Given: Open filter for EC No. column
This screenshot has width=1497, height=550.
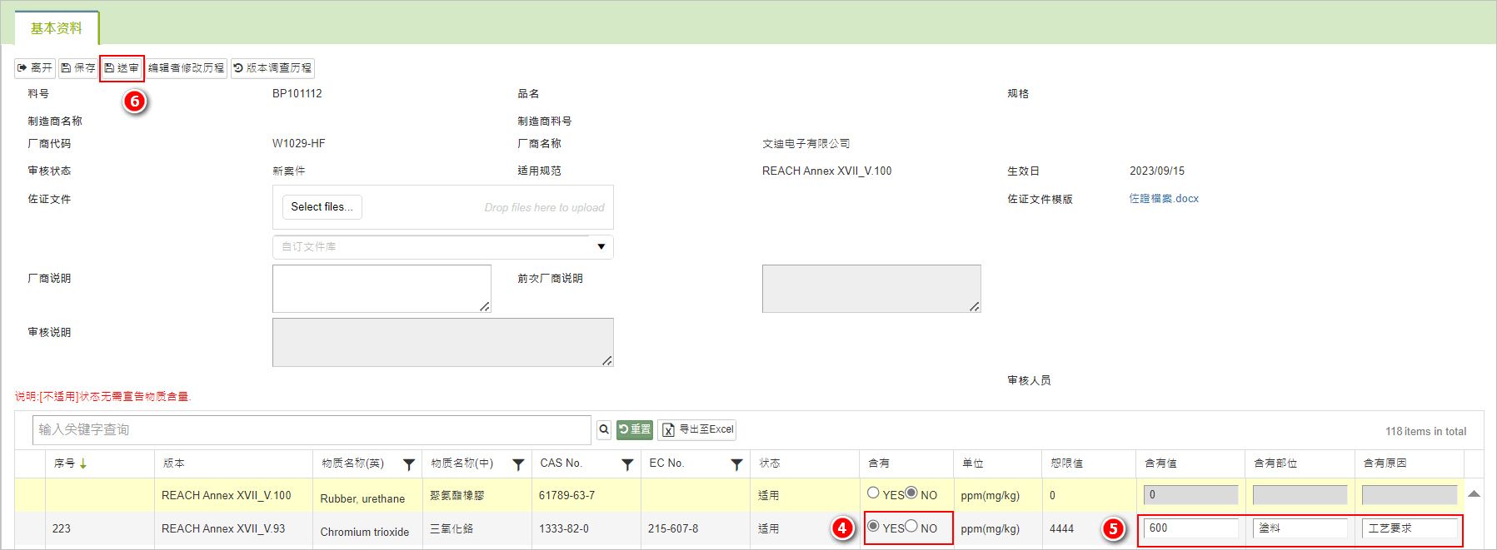Looking at the screenshot, I should click(x=736, y=464).
